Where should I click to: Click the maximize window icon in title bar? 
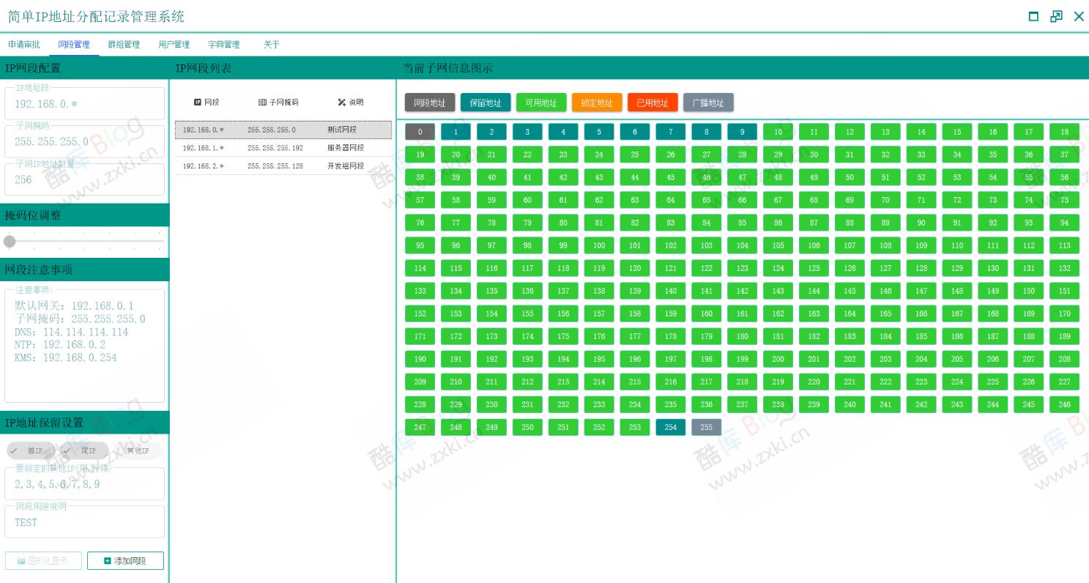1033,17
